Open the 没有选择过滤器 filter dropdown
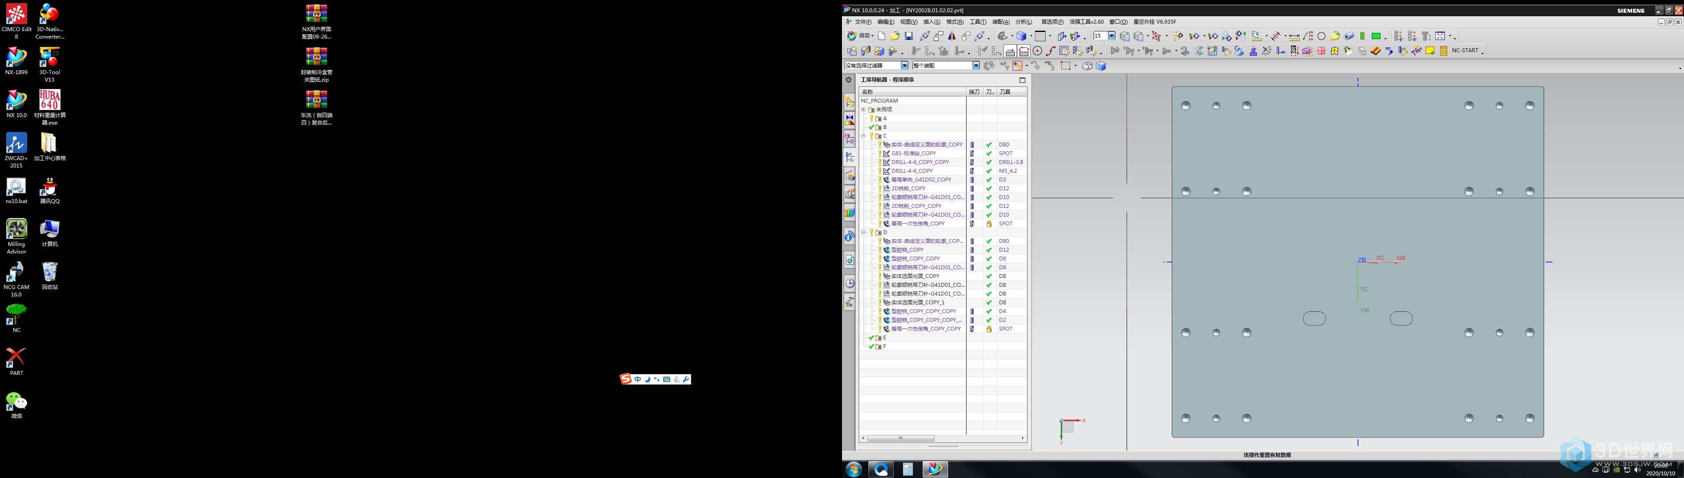The image size is (1684, 478). click(905, 65)
